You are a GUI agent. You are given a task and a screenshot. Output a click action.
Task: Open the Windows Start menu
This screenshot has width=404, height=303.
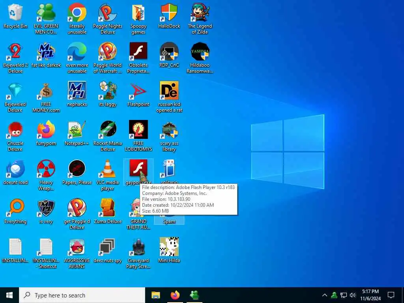pos(9,295)
